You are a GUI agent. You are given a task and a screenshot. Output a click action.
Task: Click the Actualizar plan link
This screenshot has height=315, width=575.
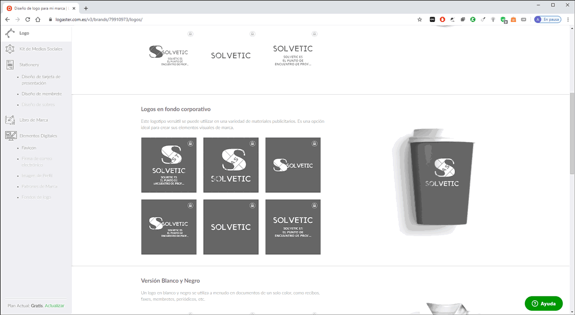point(55,305)
